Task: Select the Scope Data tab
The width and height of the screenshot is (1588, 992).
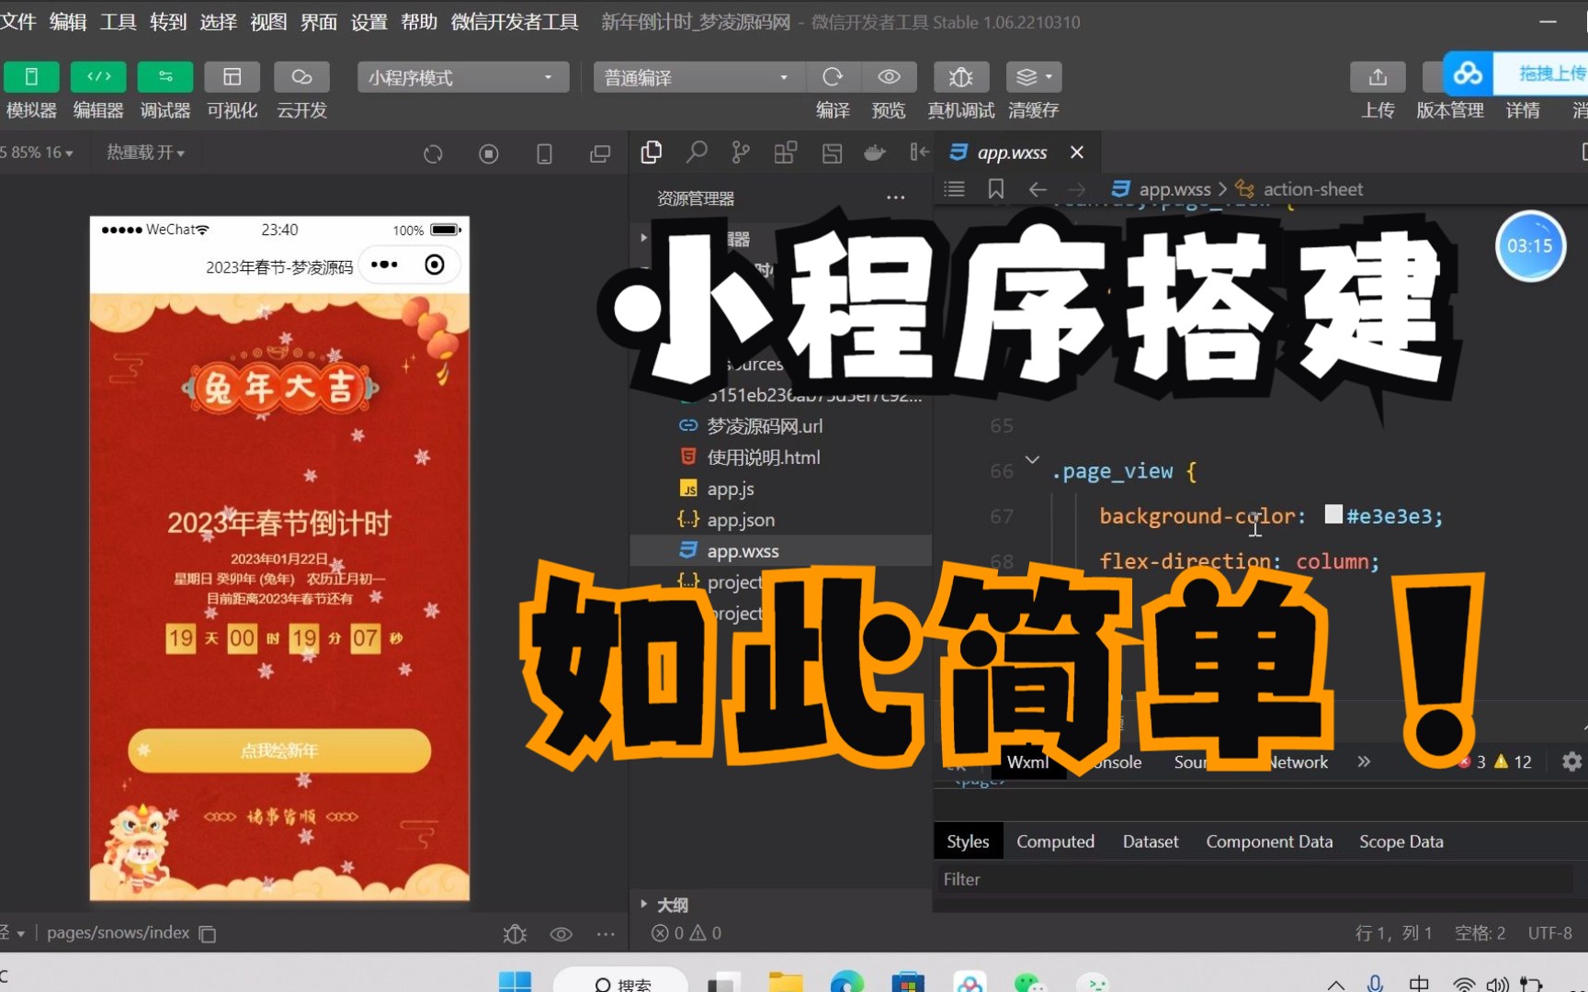Action: (x=1401, y=841)
